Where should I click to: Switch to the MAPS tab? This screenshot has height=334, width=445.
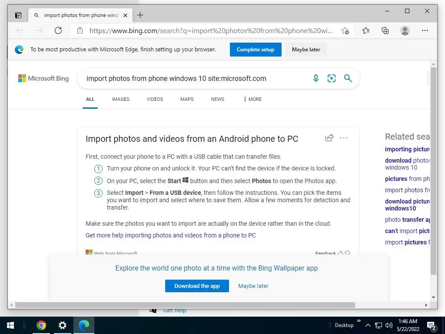(187, 100)
